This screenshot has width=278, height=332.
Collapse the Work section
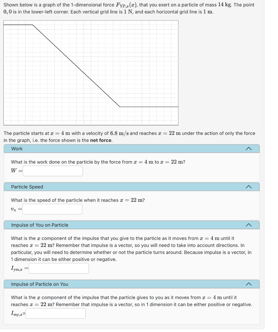(x=248, y=149)
